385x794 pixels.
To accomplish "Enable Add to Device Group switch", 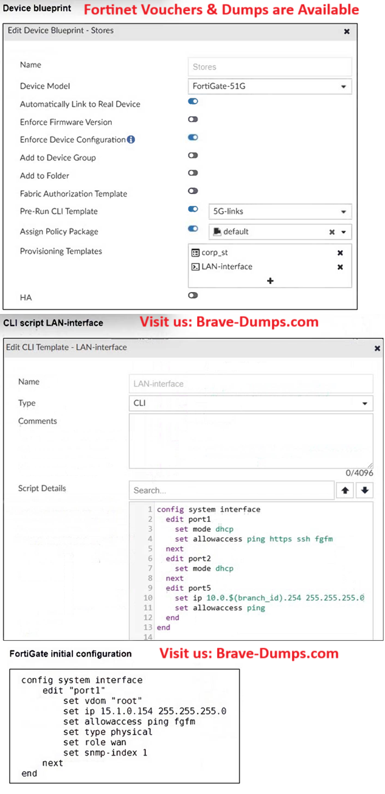I will 193,156.
